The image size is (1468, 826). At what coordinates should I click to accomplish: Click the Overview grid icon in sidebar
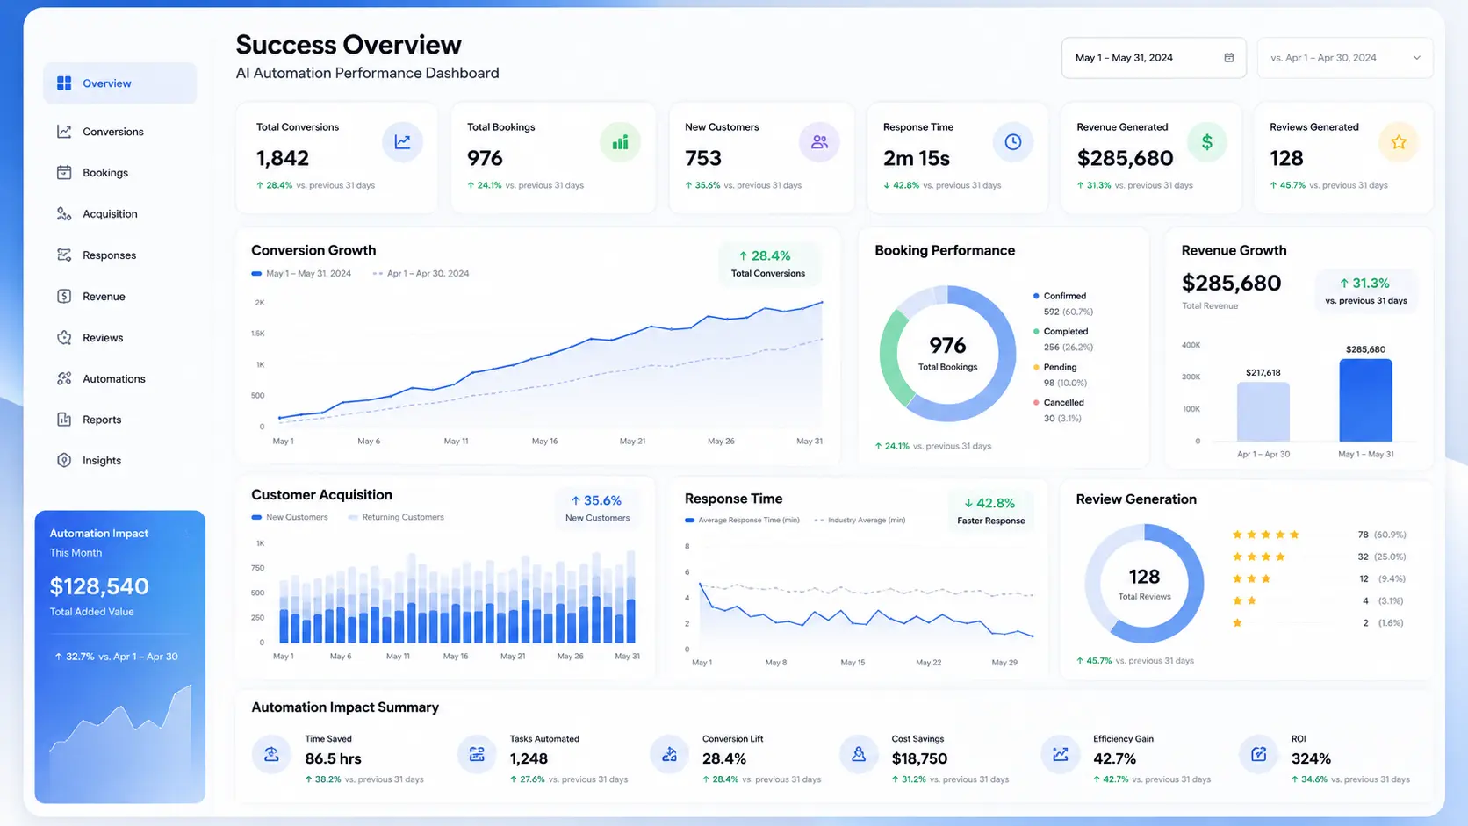click(64, 83)
